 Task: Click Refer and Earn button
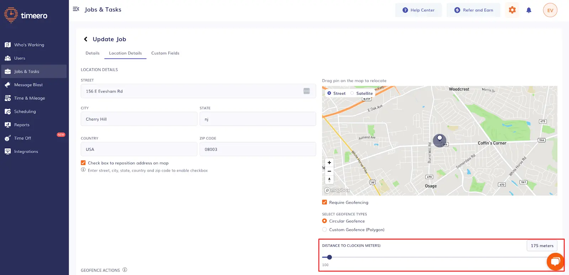(473, 10)
